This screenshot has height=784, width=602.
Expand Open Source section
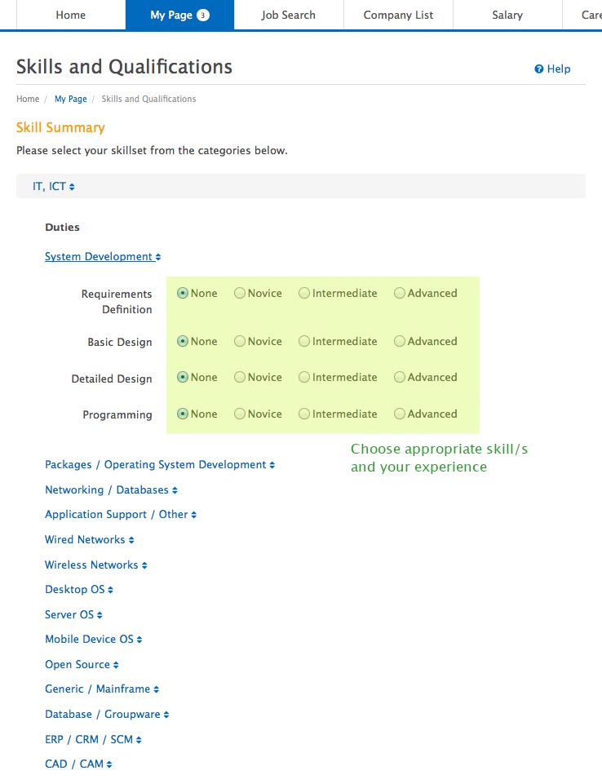tap(82, 665)
